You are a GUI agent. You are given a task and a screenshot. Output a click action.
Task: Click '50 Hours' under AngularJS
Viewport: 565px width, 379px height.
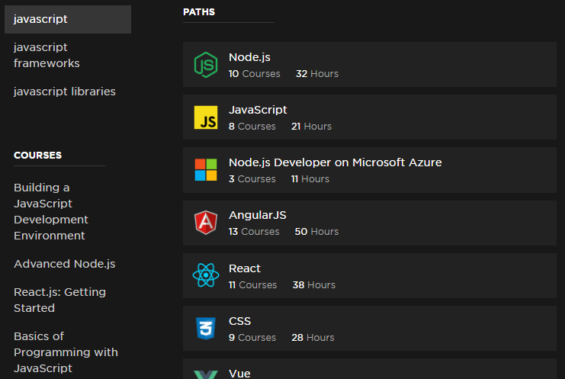click(x=316, y=232)
